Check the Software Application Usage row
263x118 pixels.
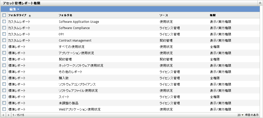4,22
